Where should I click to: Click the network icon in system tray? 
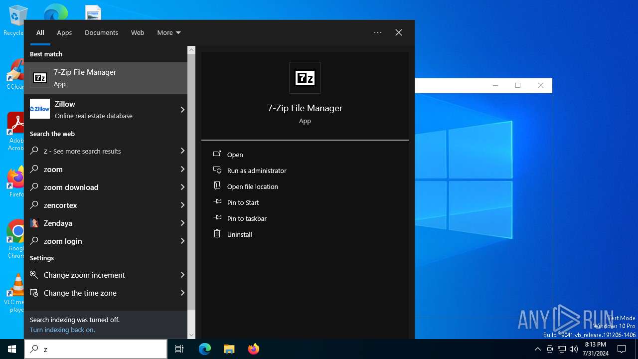tap(562, 349)
